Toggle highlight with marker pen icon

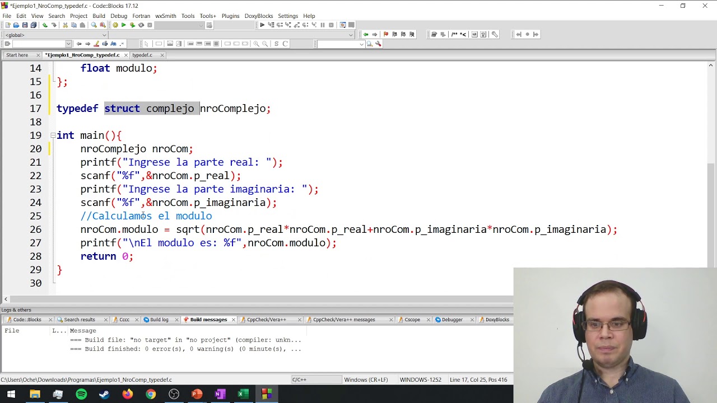(x=96, y=44)
